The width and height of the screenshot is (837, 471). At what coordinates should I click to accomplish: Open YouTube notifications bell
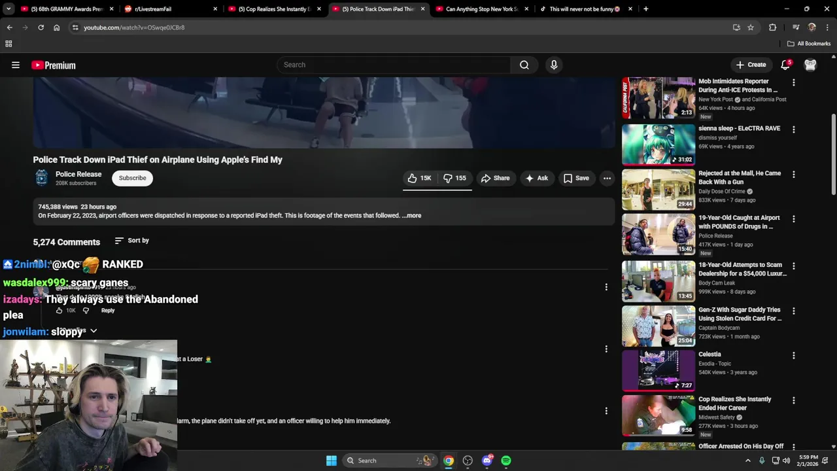785,65
